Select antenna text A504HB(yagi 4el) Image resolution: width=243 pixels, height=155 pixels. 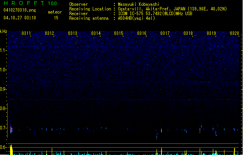click(136, 18)
